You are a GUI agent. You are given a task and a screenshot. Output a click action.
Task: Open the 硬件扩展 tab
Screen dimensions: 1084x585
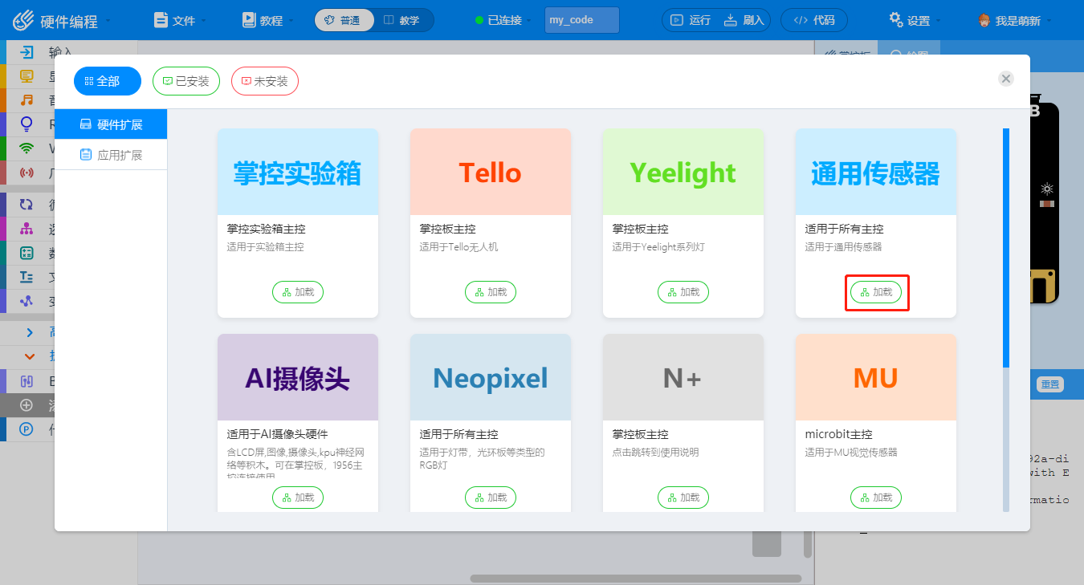click(111, 124)
